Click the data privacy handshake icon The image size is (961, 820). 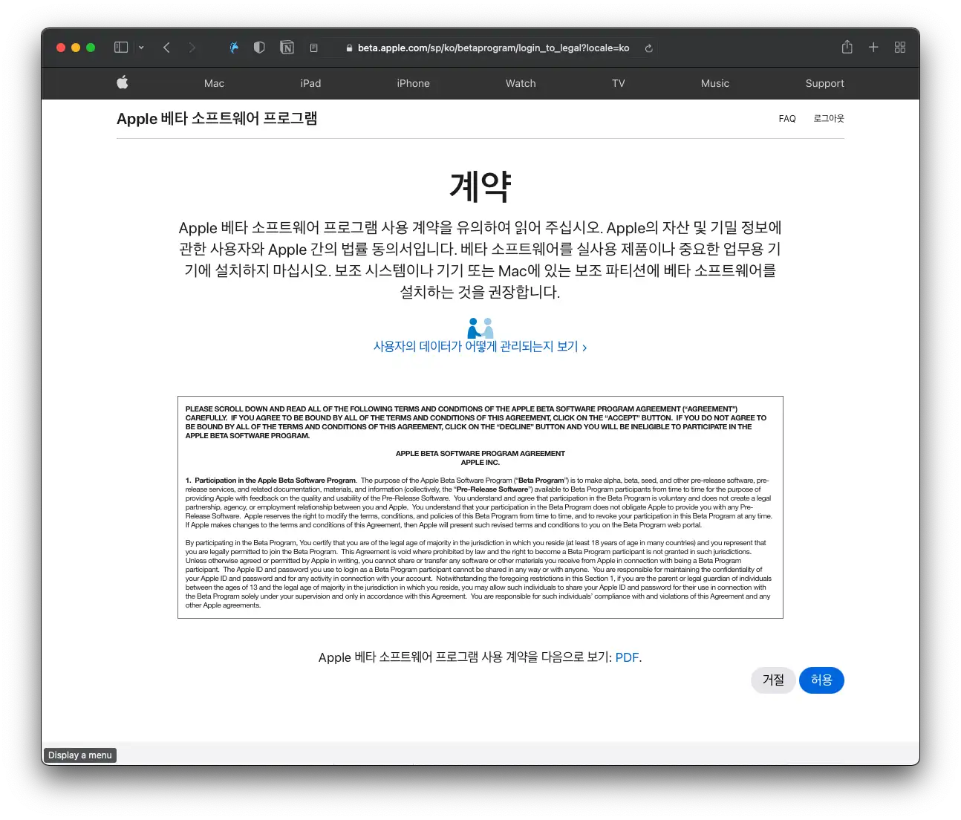click(480, 328)
